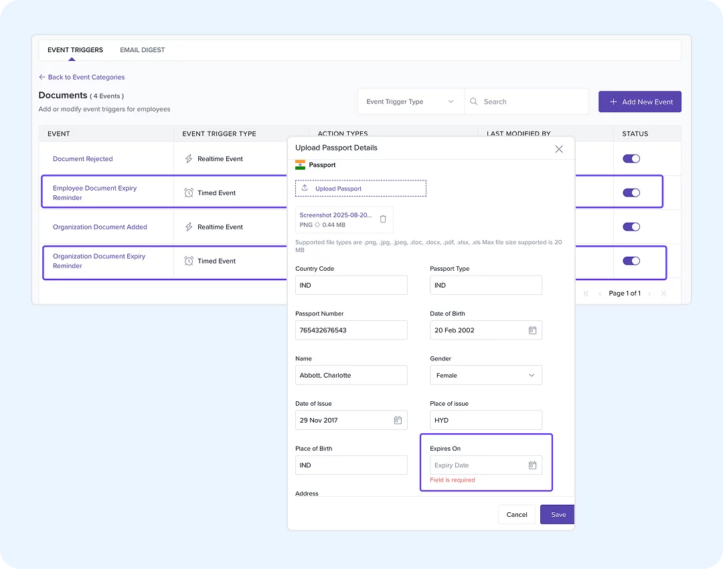Save the passport details
The image size is (723, 569).
558,515
